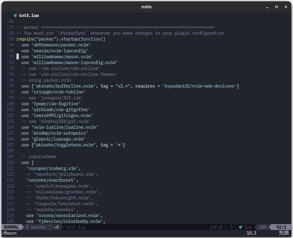Maximize the nvim window
This screenshot has height=238, width=293.
click(x=277, y=7)
